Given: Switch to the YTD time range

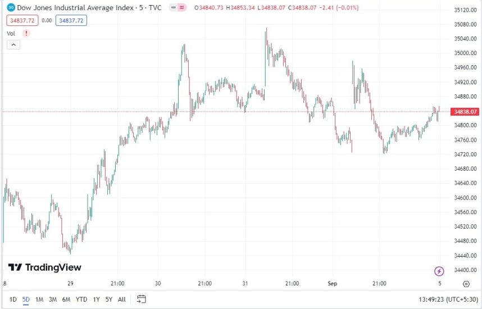Looking at the screenshot, I should click(81, 299).
